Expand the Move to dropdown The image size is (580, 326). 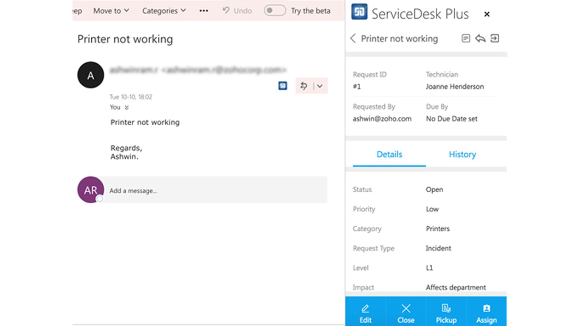(111, 11)
